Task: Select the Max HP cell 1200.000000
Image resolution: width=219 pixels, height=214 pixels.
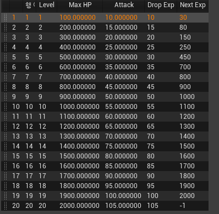Action: (x=79, y=127)
